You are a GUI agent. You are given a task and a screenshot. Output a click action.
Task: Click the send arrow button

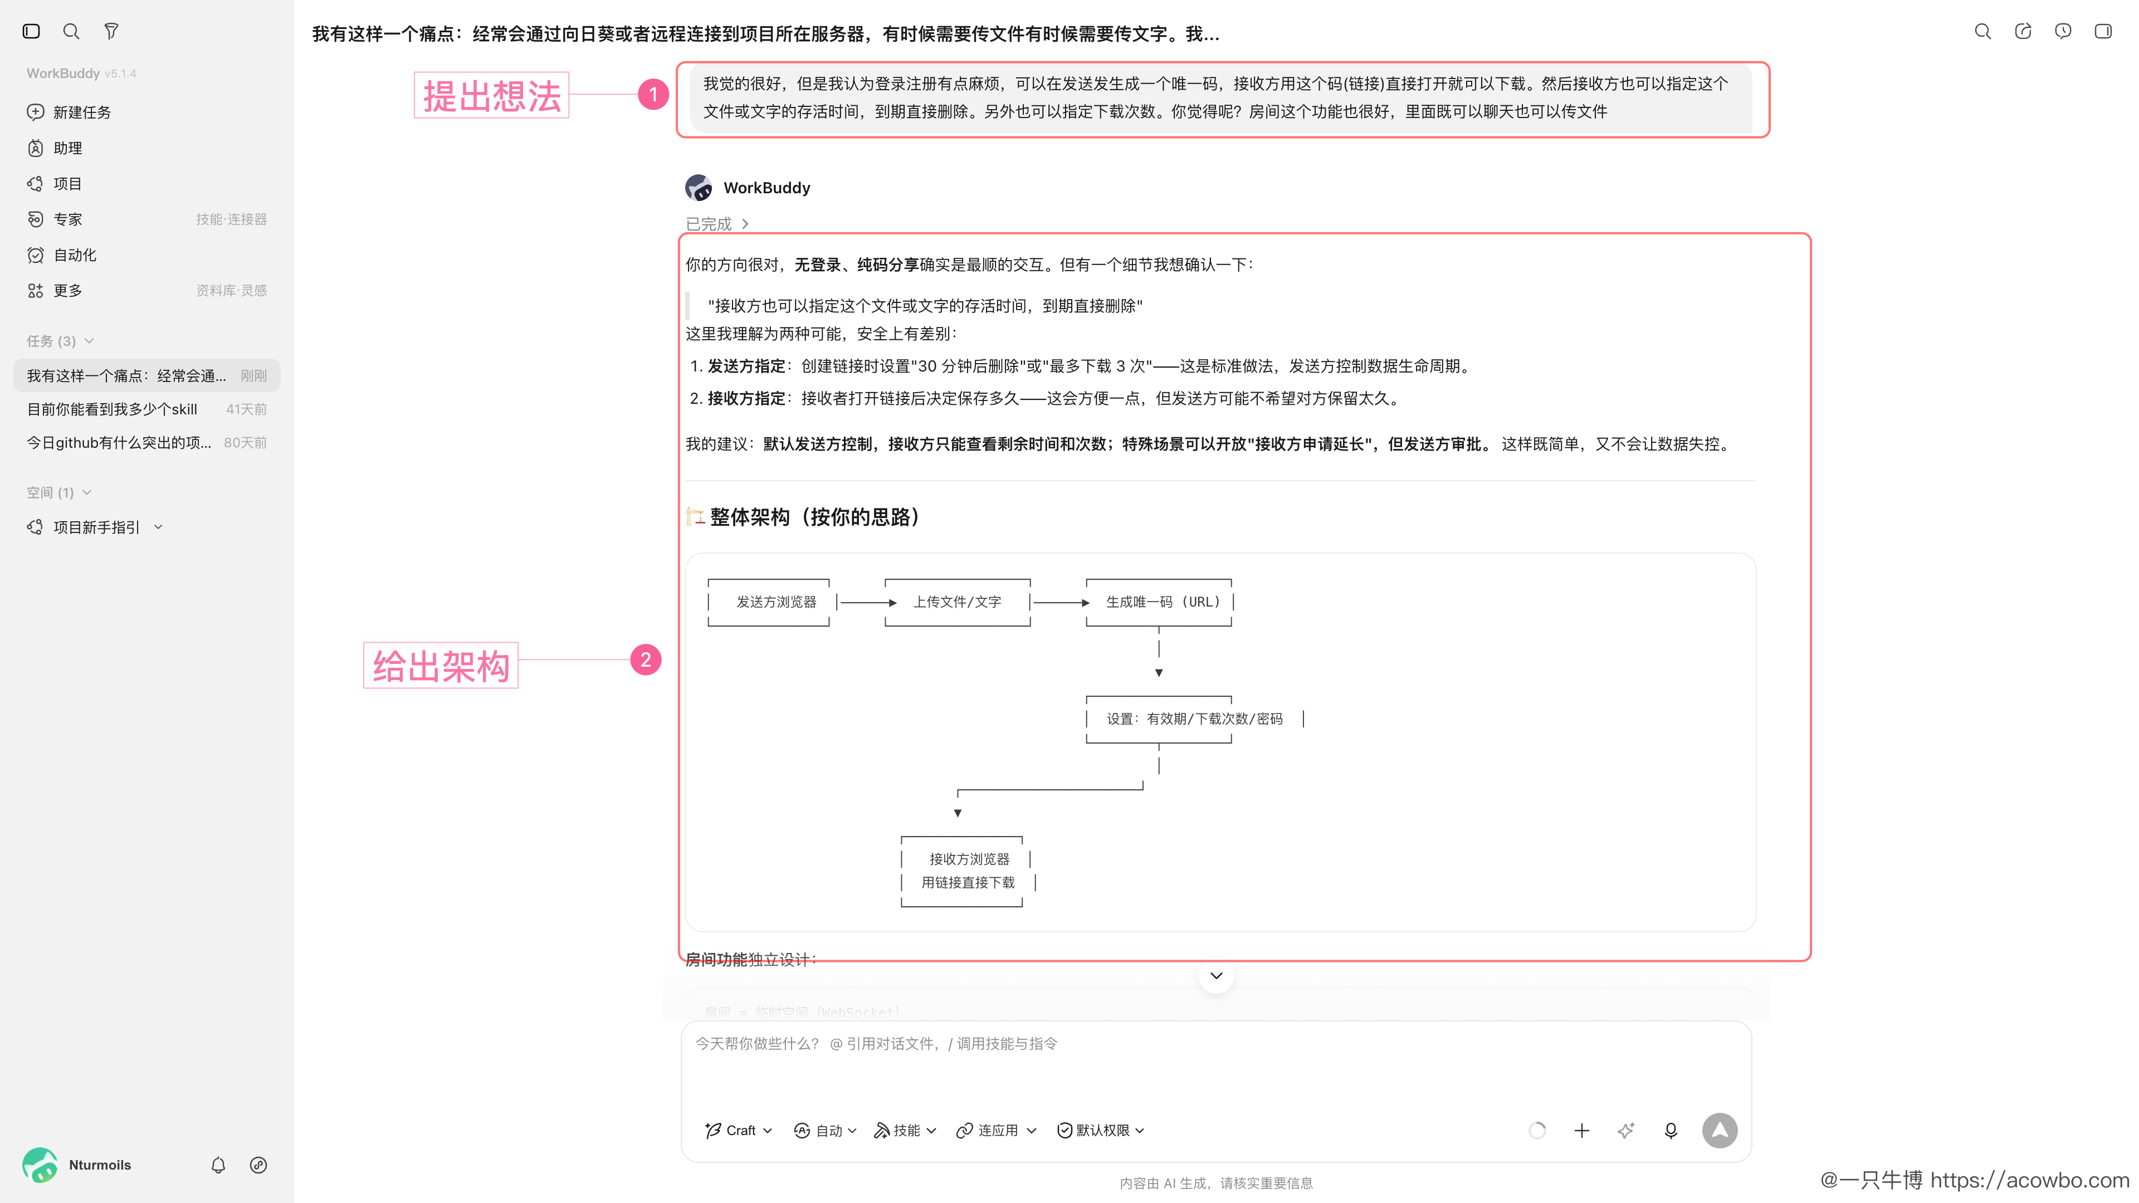click(1720, 1130)
